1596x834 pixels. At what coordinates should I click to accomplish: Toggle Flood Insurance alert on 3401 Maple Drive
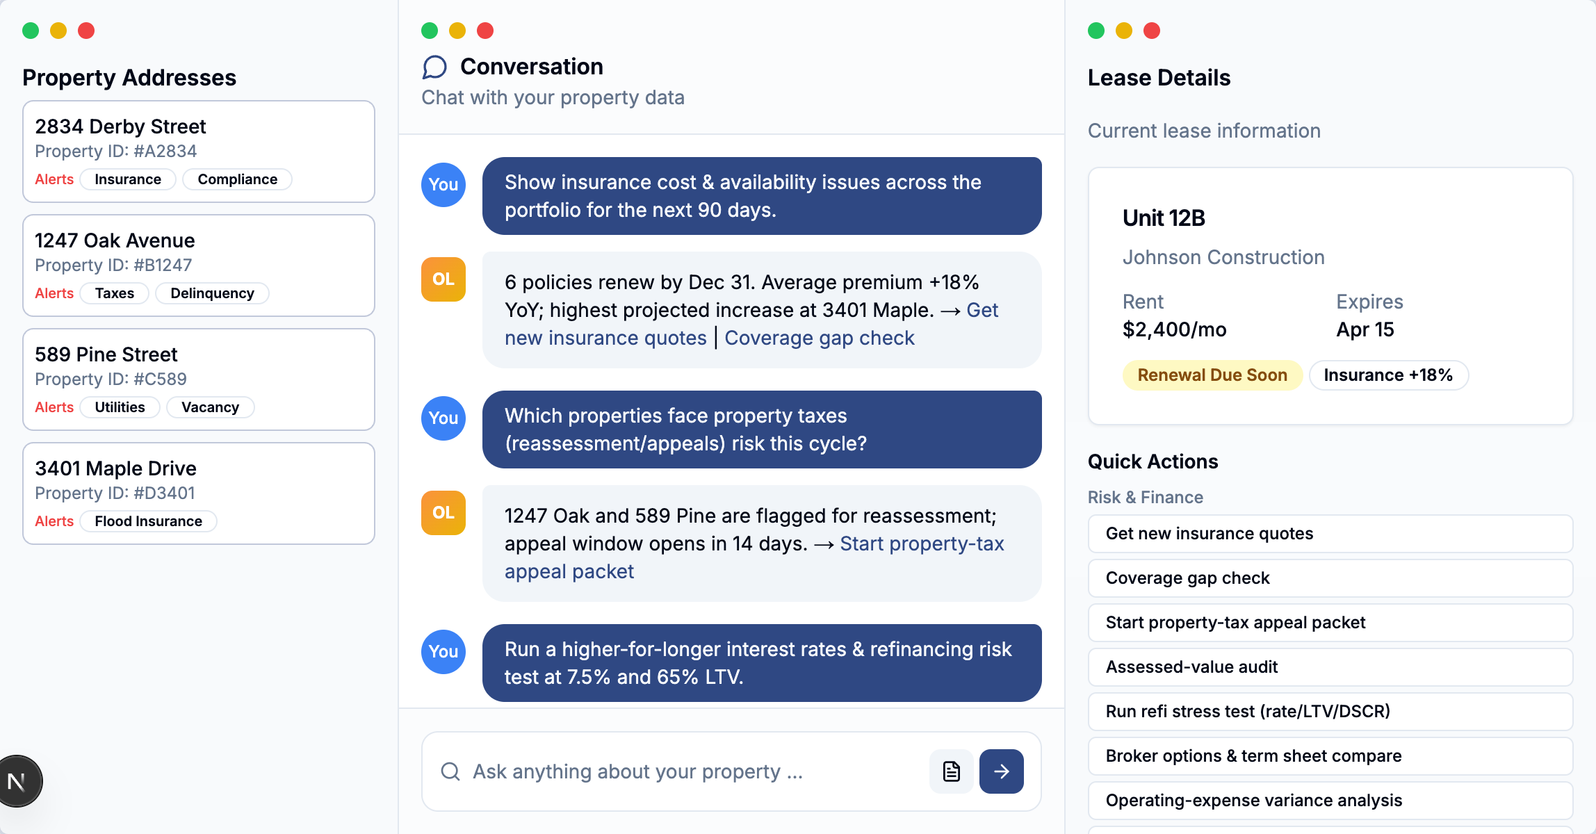pyautogui.click(x=147, y=521)
